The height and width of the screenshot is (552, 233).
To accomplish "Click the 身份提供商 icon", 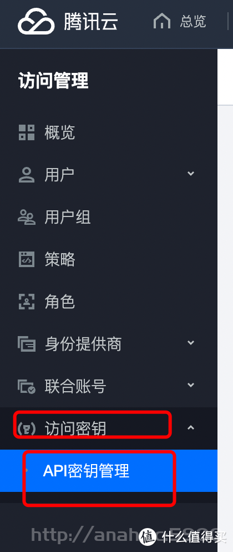I will (27, 344).
